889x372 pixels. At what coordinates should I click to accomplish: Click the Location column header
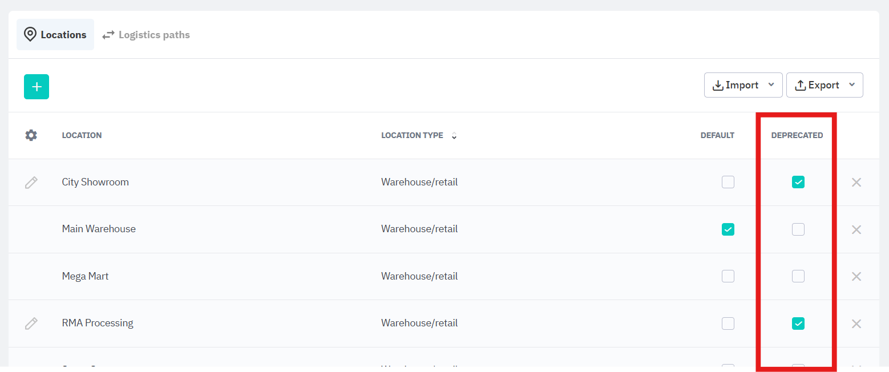point(82,135)
